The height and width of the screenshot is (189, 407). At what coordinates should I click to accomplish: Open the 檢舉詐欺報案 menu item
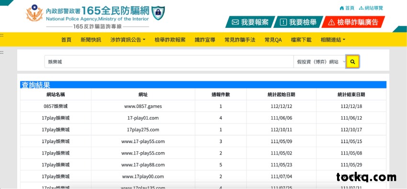(170, 40)
